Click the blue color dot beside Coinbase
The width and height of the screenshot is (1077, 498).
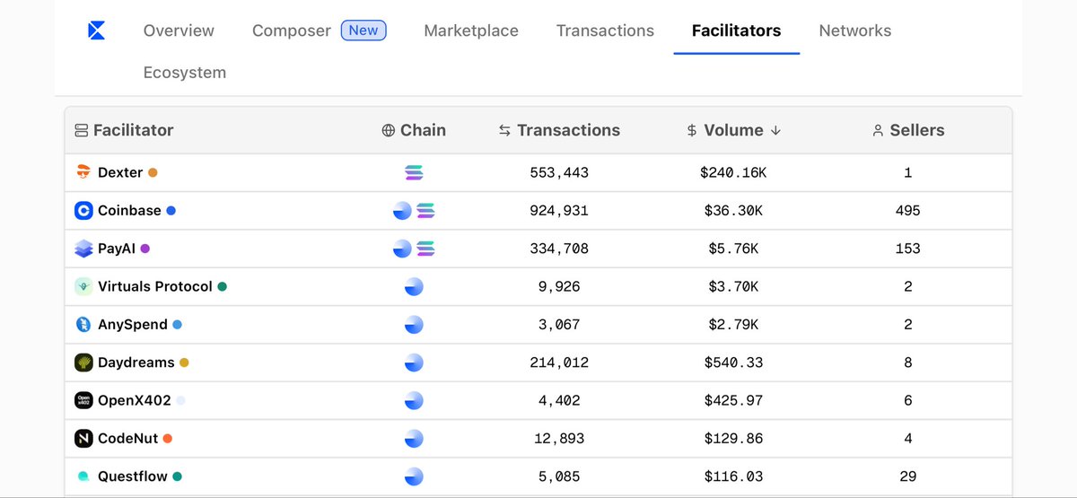tap(171, 211)
